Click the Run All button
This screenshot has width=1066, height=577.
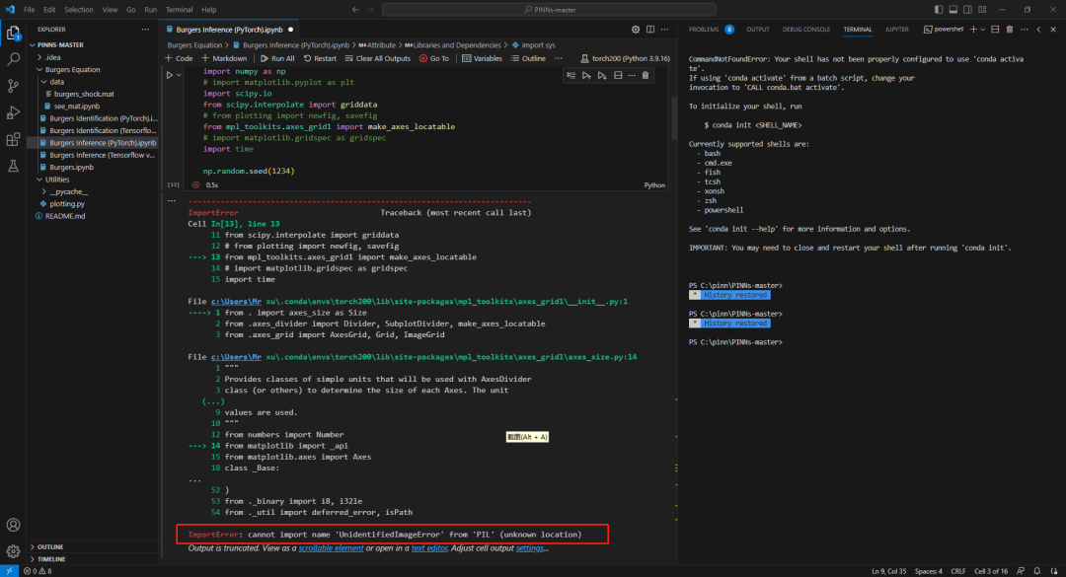click(x=277, y=58)
